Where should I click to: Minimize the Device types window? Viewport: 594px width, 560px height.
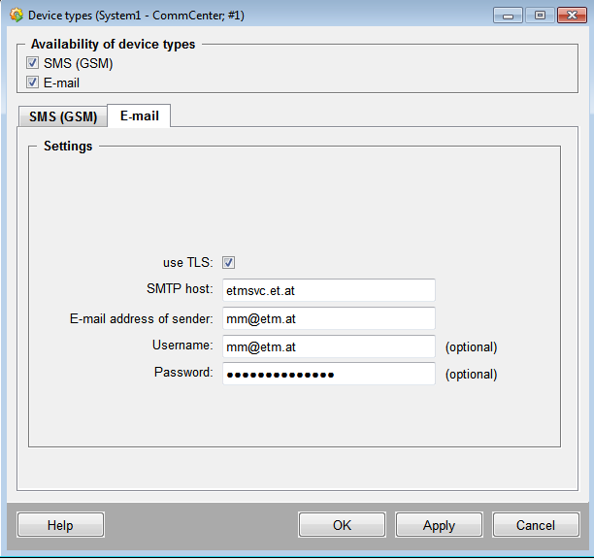tap(508, 16)
